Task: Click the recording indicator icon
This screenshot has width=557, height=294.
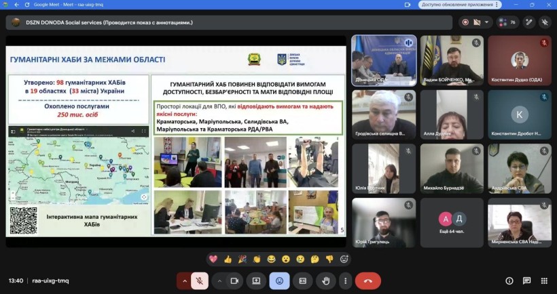Action: click(x=465, y=22)
